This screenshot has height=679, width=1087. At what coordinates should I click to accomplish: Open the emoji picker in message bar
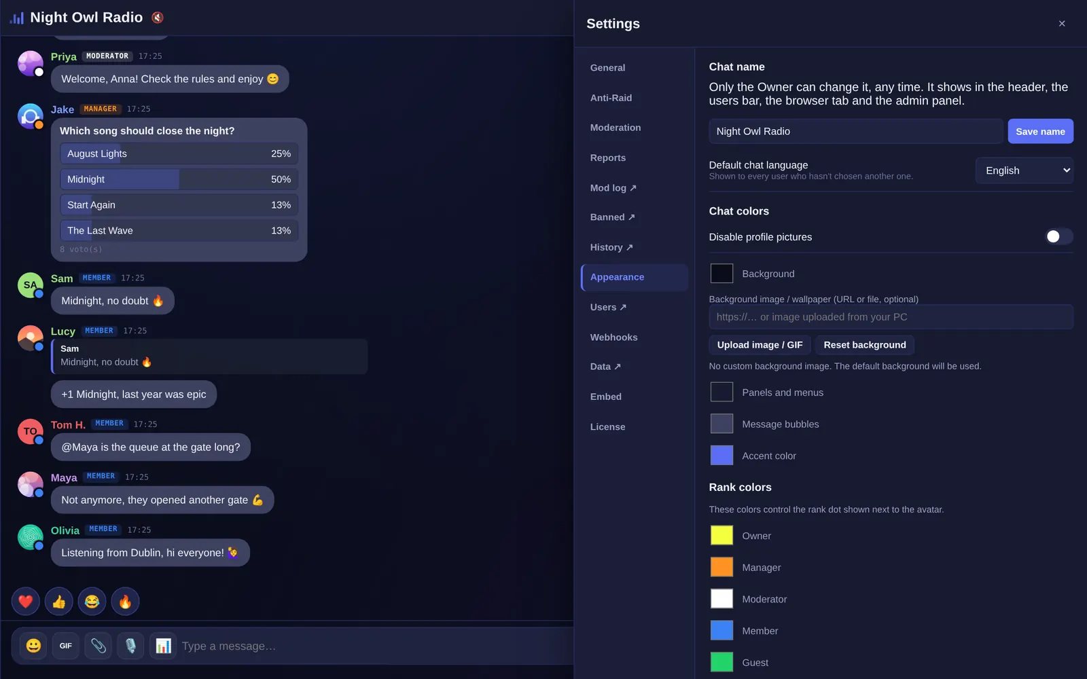[33, 646]
